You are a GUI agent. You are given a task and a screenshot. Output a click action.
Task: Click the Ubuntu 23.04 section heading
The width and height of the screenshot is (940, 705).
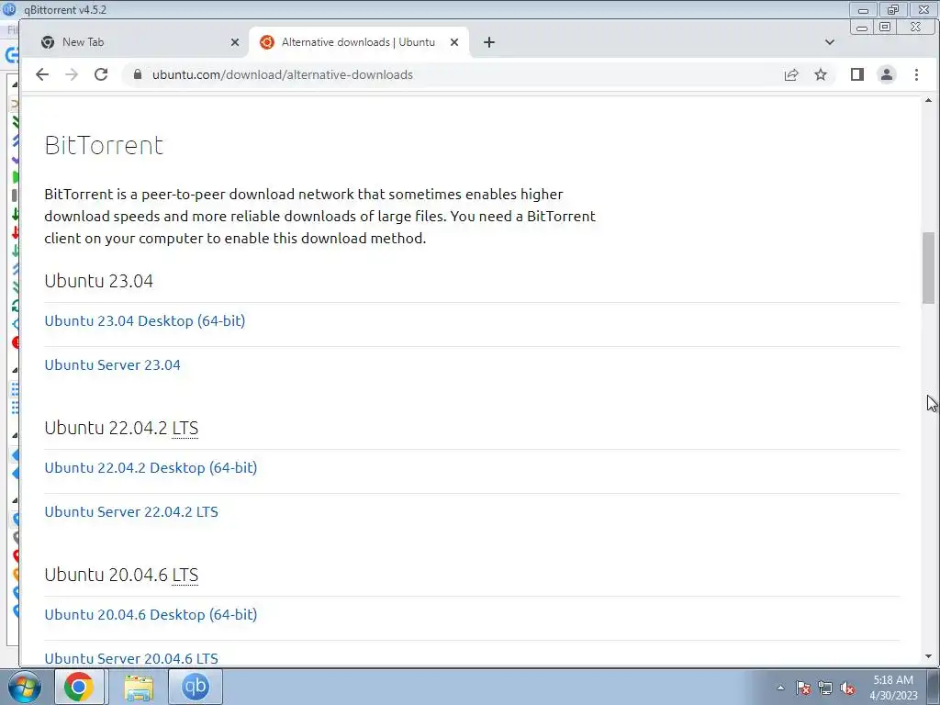click(99, 281)
